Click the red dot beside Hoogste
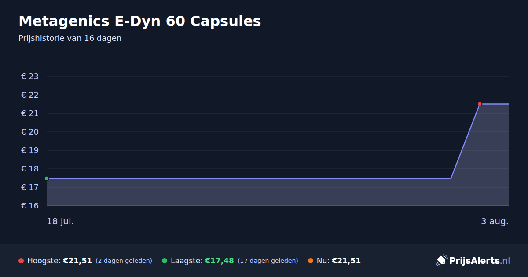Viewport: 528px width, 277px height. (21, 261)
